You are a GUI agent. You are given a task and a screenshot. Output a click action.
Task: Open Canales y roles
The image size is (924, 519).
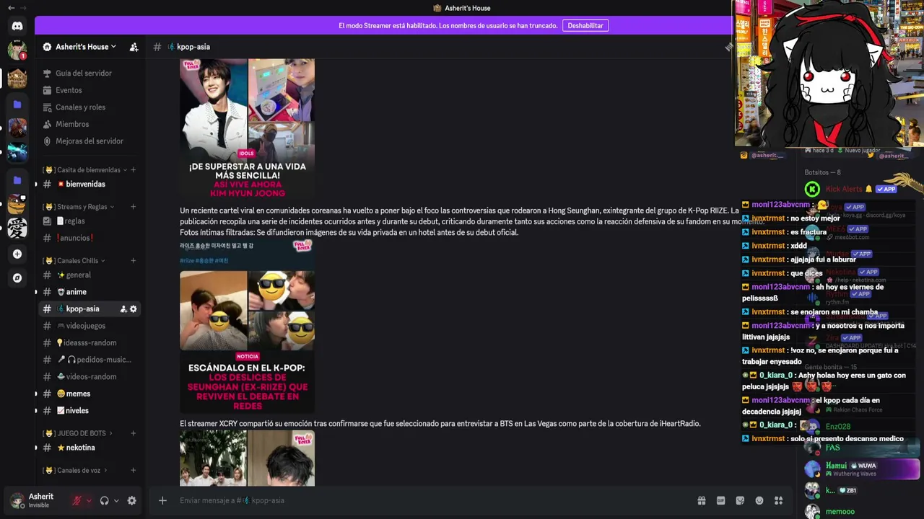(x=90, y=107)
